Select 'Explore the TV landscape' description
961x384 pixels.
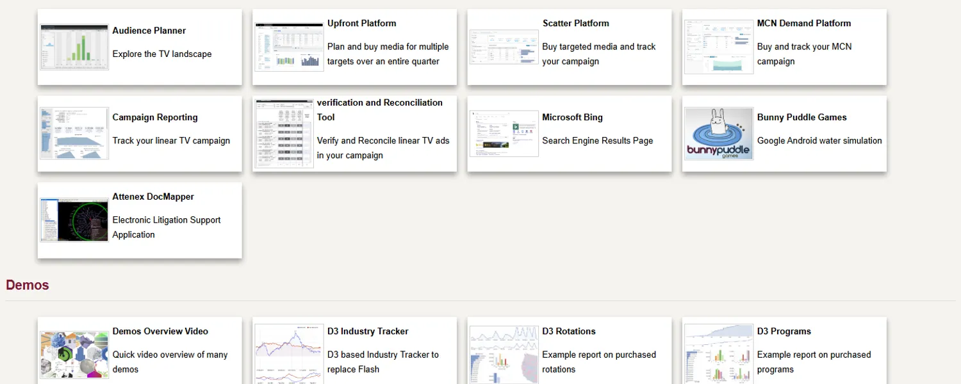click(162, 54)
